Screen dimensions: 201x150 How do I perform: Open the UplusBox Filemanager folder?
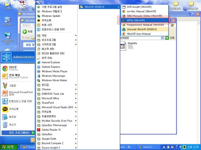(x=57, y=125)
